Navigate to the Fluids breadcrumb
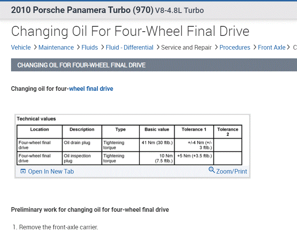 [x=90, y=48]
